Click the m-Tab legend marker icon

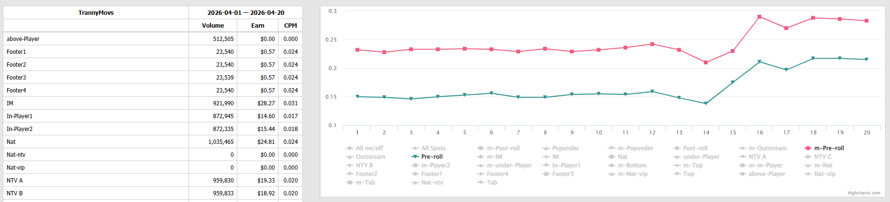click(x=350, y=182)
